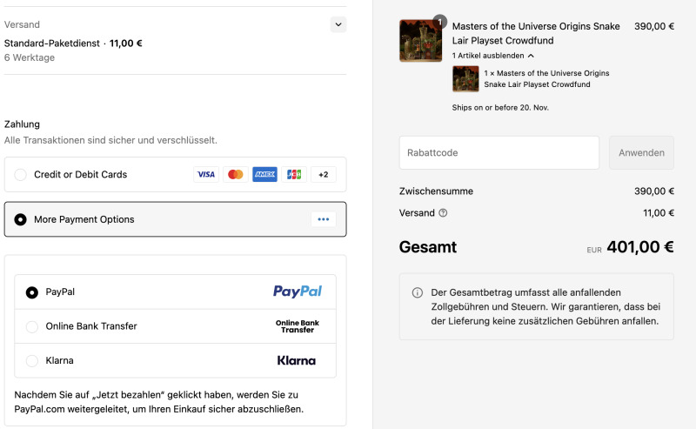
Task: Click the Gesamt label
Action: pos(427,246)
